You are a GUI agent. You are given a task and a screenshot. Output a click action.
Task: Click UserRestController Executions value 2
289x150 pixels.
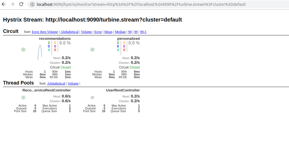point(139,108)
